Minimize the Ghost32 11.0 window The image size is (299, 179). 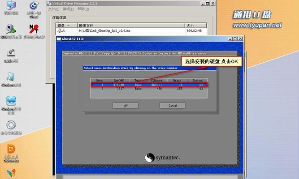(230, 39)
